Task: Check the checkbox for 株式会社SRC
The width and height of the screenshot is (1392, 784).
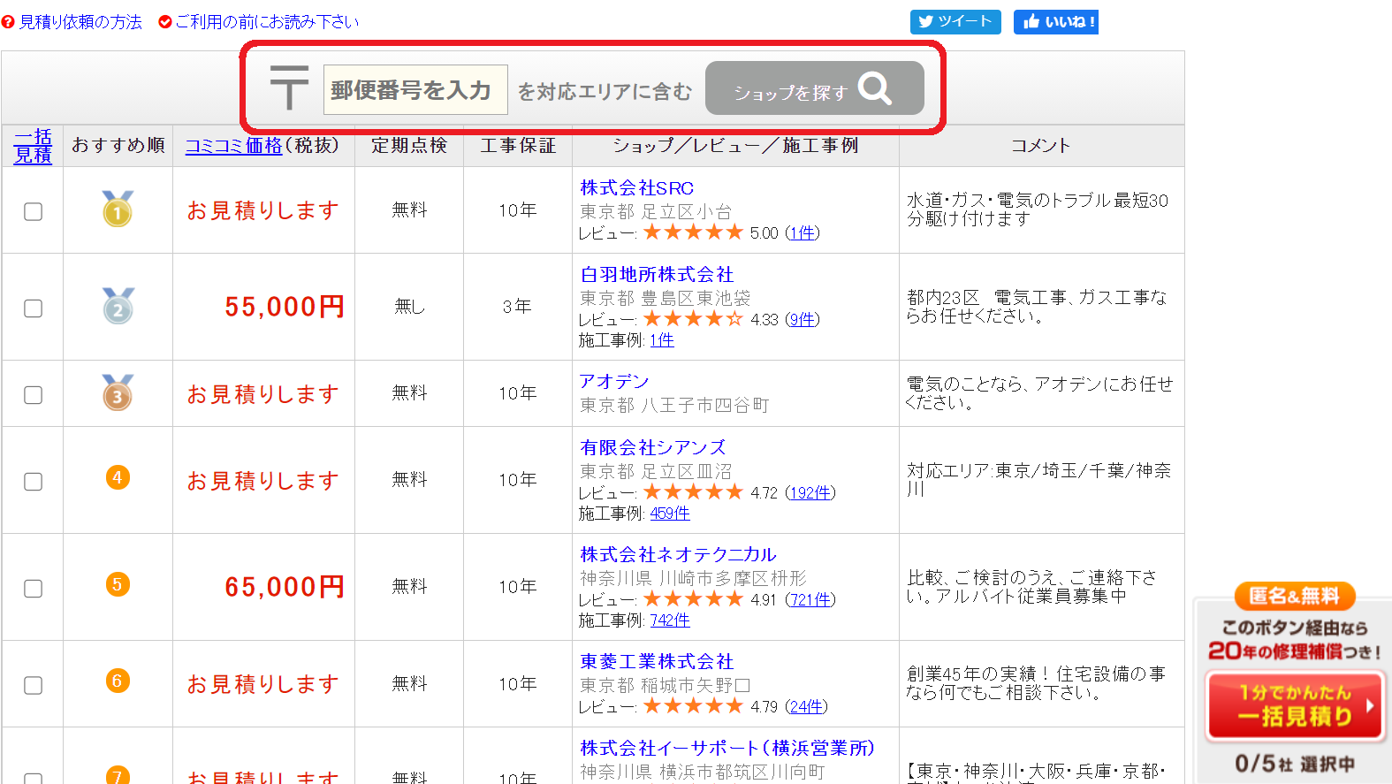Action: point(33,211)
